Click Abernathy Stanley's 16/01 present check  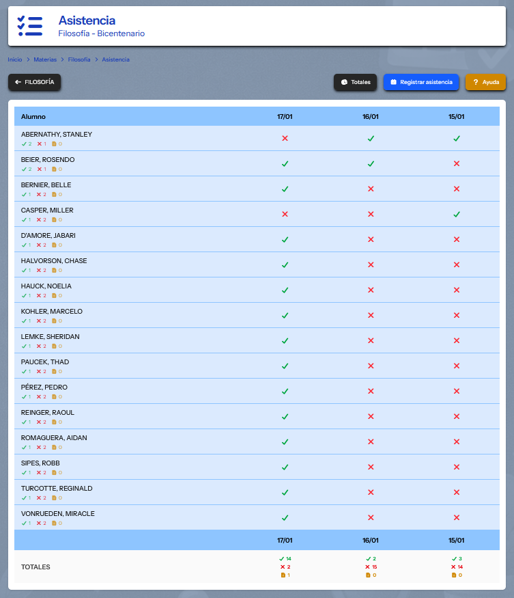371,138
